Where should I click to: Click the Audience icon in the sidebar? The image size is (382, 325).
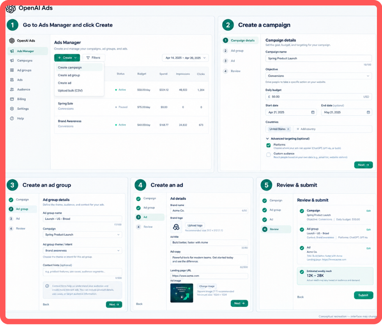[x=12, y=89]
